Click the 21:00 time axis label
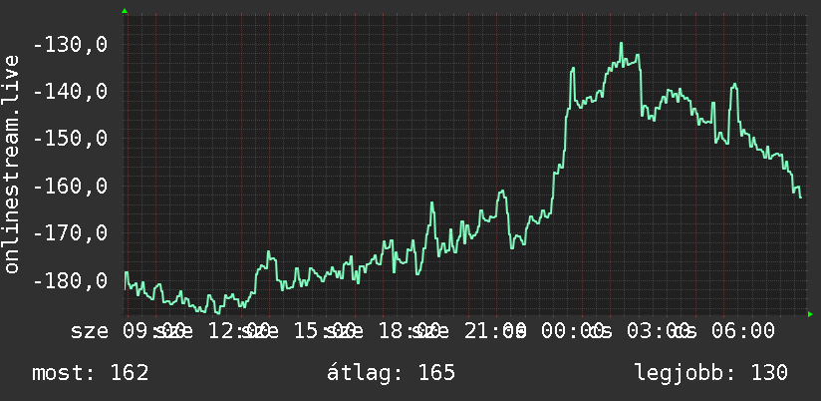The image size is (821, 401). pos(495,331)
